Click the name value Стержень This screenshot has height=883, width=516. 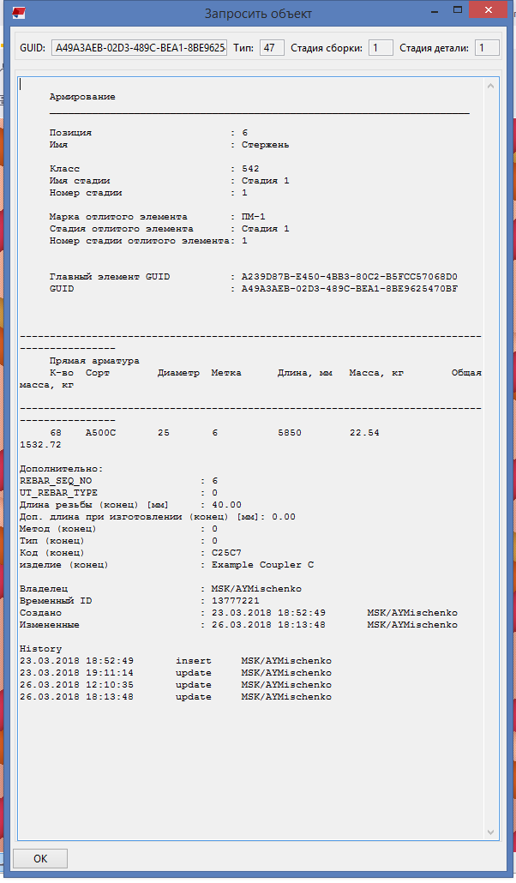tap(266, 145)
